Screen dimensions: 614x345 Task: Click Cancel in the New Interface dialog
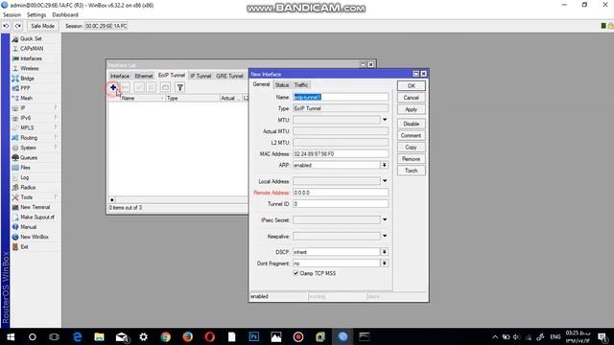(x=412, y=98)
